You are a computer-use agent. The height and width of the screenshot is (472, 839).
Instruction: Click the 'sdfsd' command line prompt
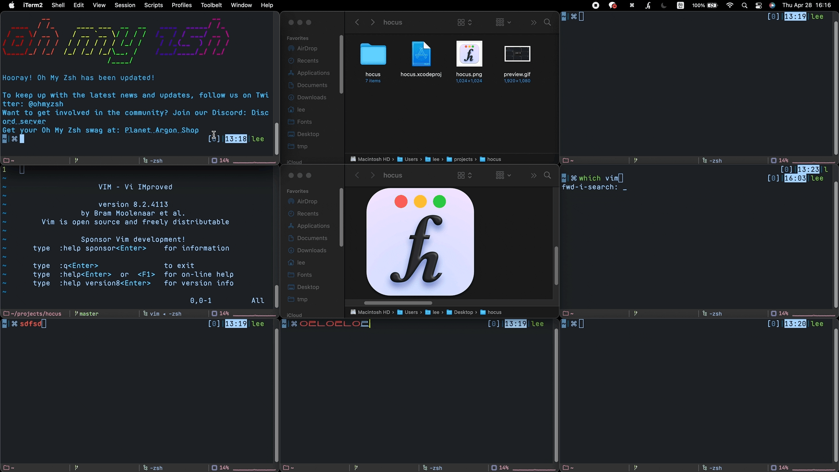[31, 324]
